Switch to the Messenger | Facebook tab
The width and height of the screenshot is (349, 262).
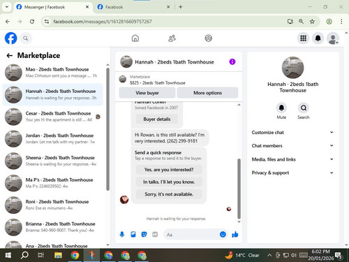[x=52, y=7]
